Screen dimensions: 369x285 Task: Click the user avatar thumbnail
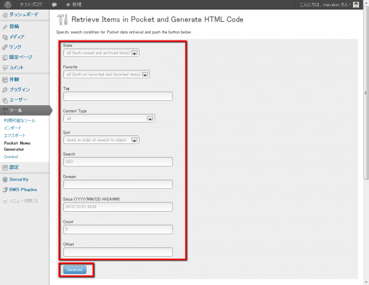tap(356, 4)
